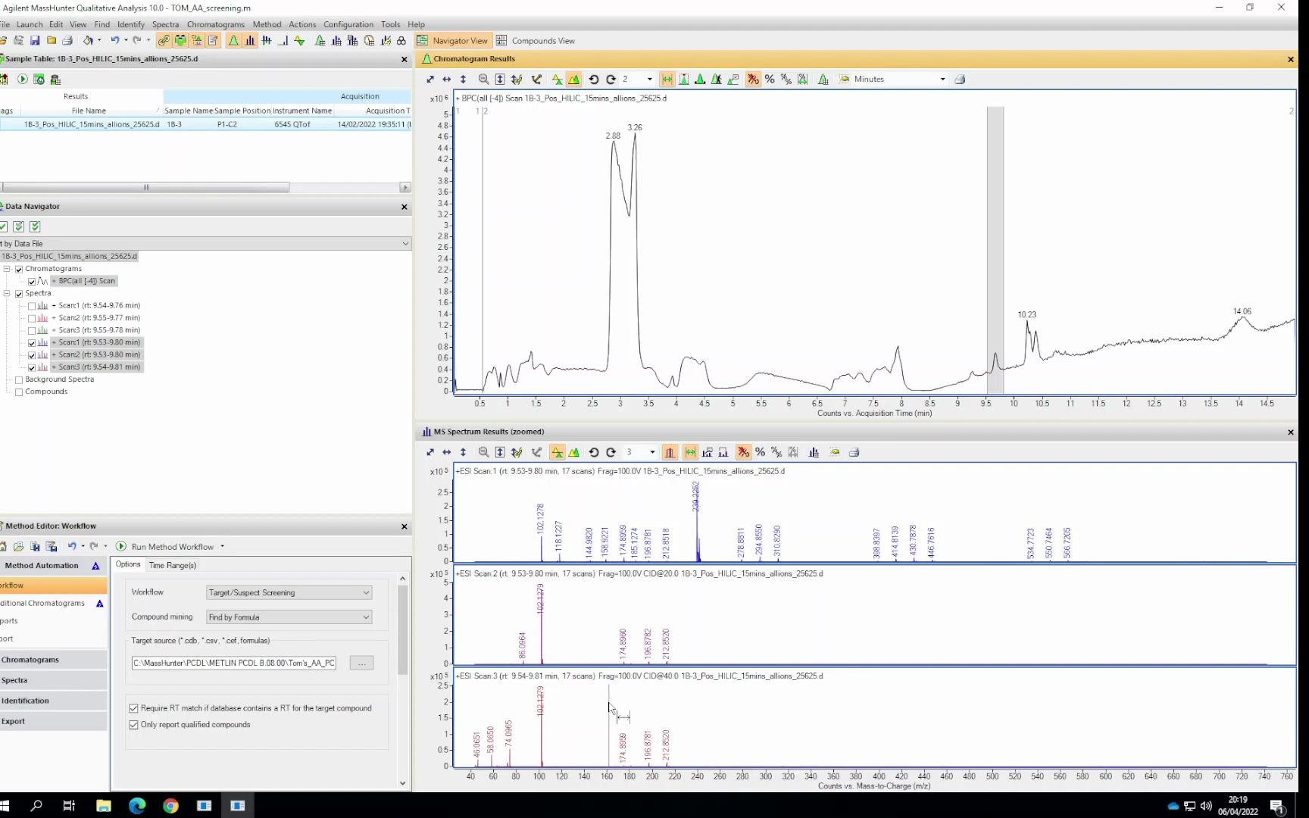Toggle Spectra checkbox in Data Navigator
Image resolution: width=1309 pixels, height=818 pixels.
click(x=19, y=293)
